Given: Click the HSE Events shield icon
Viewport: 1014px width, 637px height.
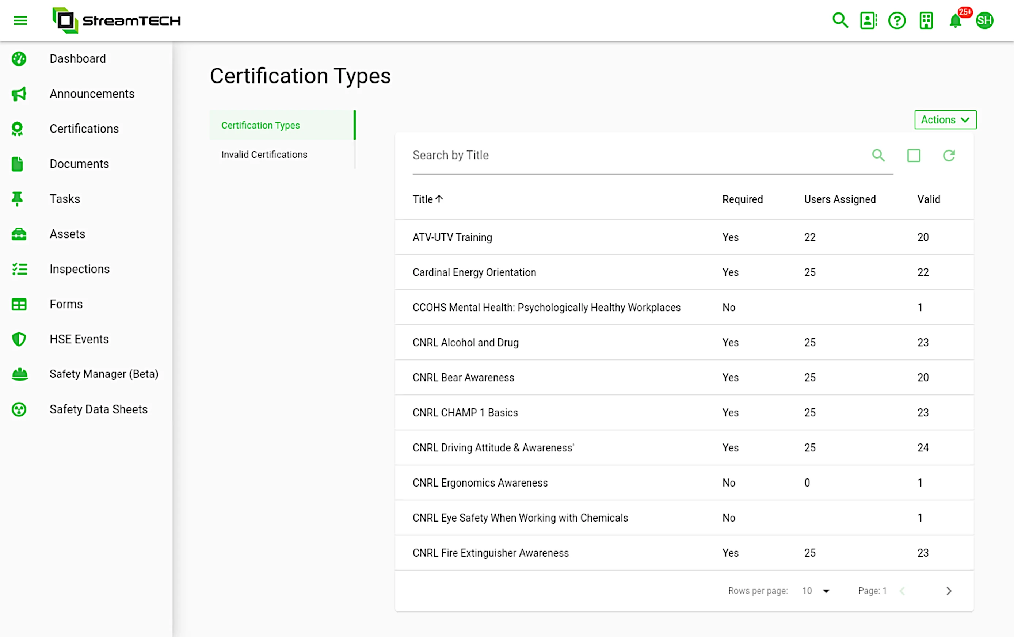Looking at the screenshot, I should tap(19, 339).
